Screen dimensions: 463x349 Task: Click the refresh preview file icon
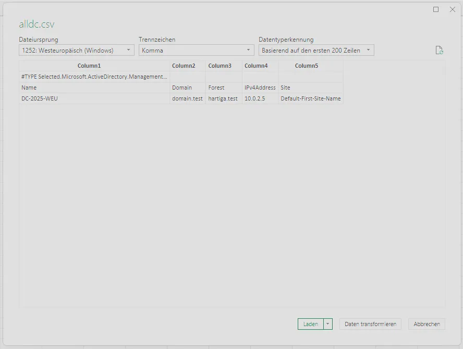(x=439, y=51)
